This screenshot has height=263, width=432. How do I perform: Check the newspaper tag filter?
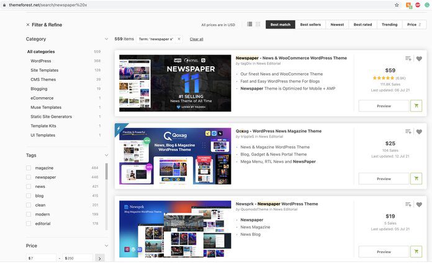click(29, 177)
